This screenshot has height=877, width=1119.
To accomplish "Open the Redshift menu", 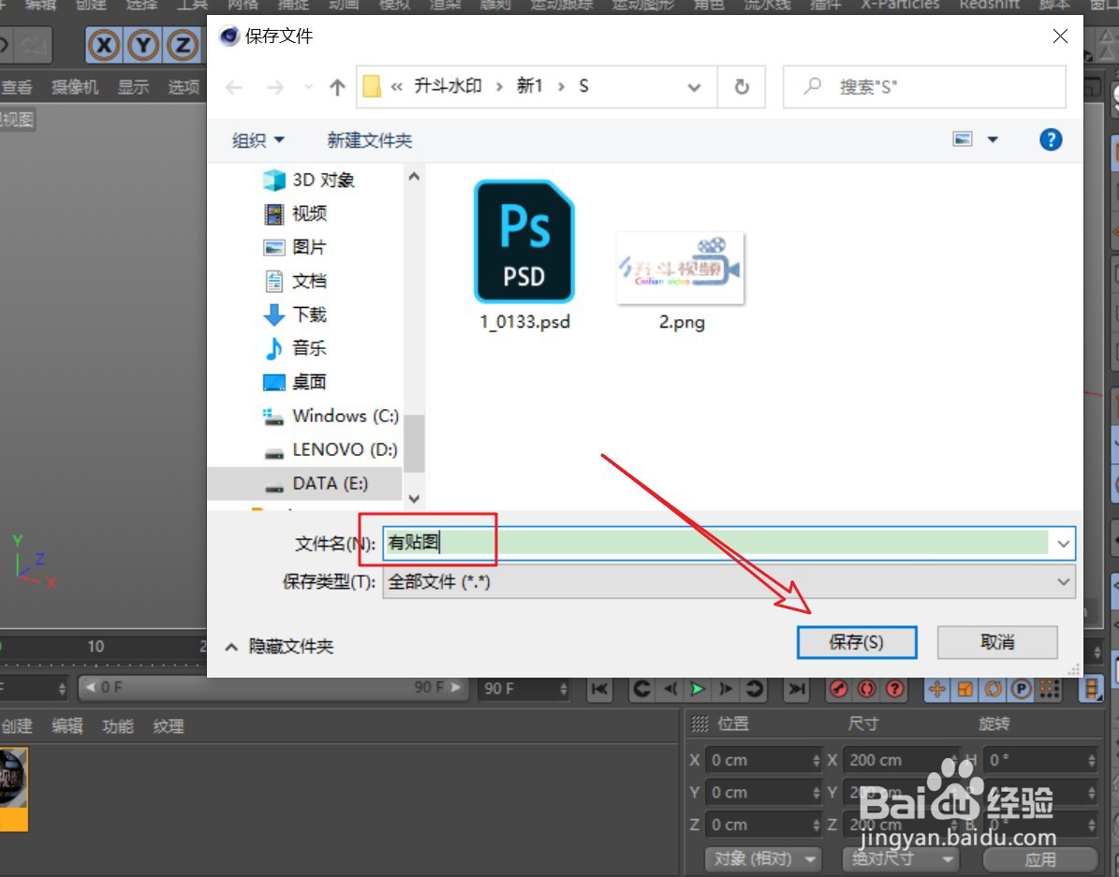I will click(989, 6).
